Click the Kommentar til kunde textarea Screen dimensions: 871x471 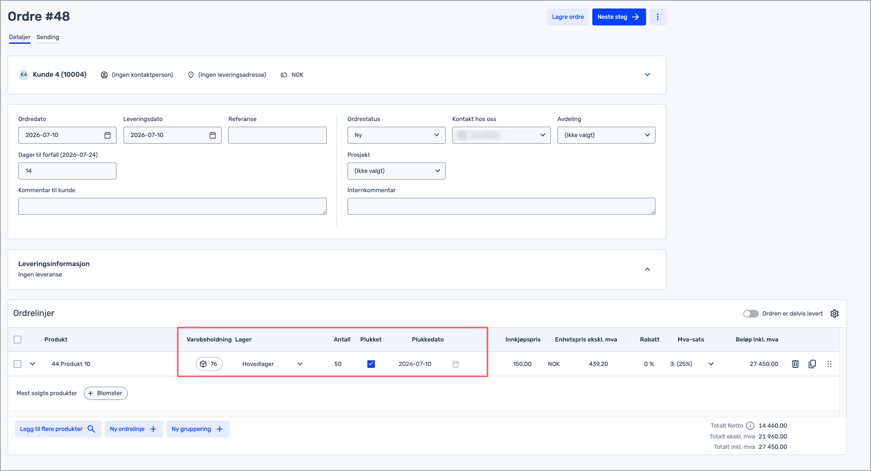(x=173, y=206)
